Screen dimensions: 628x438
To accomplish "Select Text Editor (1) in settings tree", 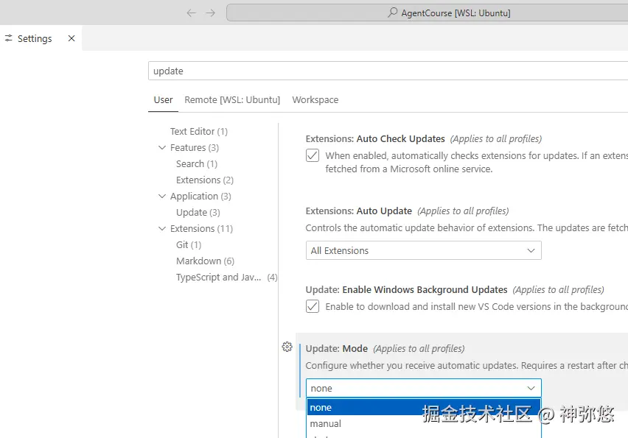I will pyautogui.click(x=199, y=132).
